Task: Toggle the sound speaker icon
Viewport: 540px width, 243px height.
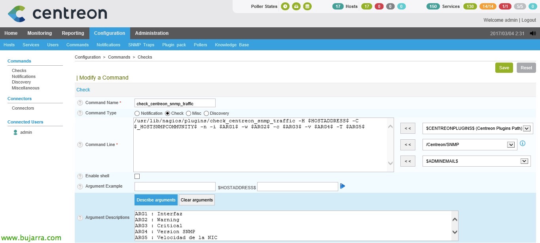Action: tap(532, 33)
